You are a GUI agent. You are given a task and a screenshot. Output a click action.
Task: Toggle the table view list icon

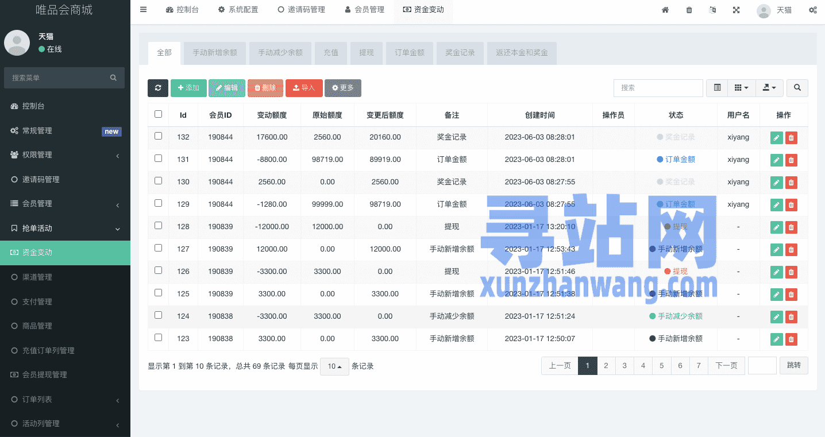717,88
